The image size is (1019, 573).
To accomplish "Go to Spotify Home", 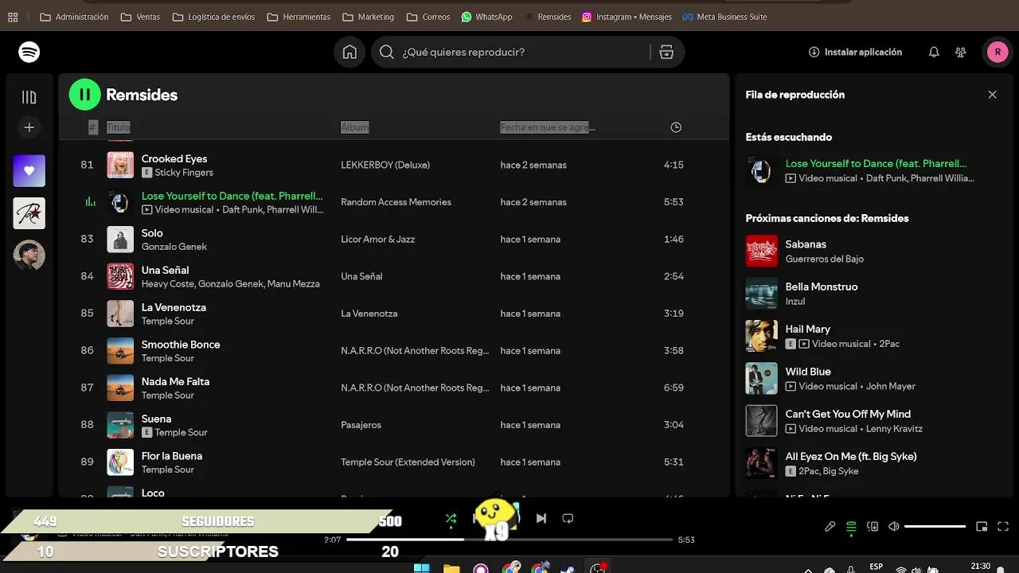I will tap(349, 52).
